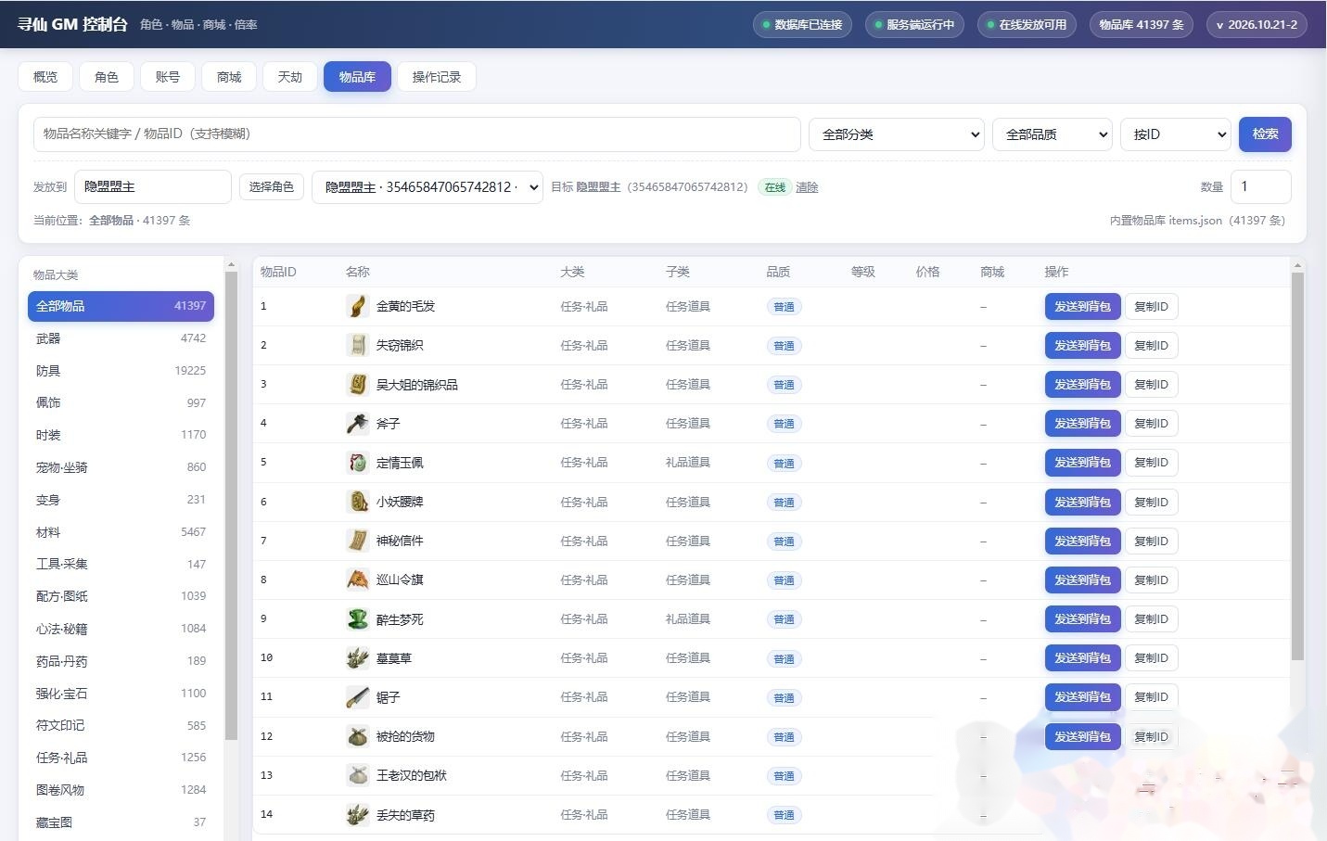Click the 丢失的草药 herb icon

click(357, 814)
